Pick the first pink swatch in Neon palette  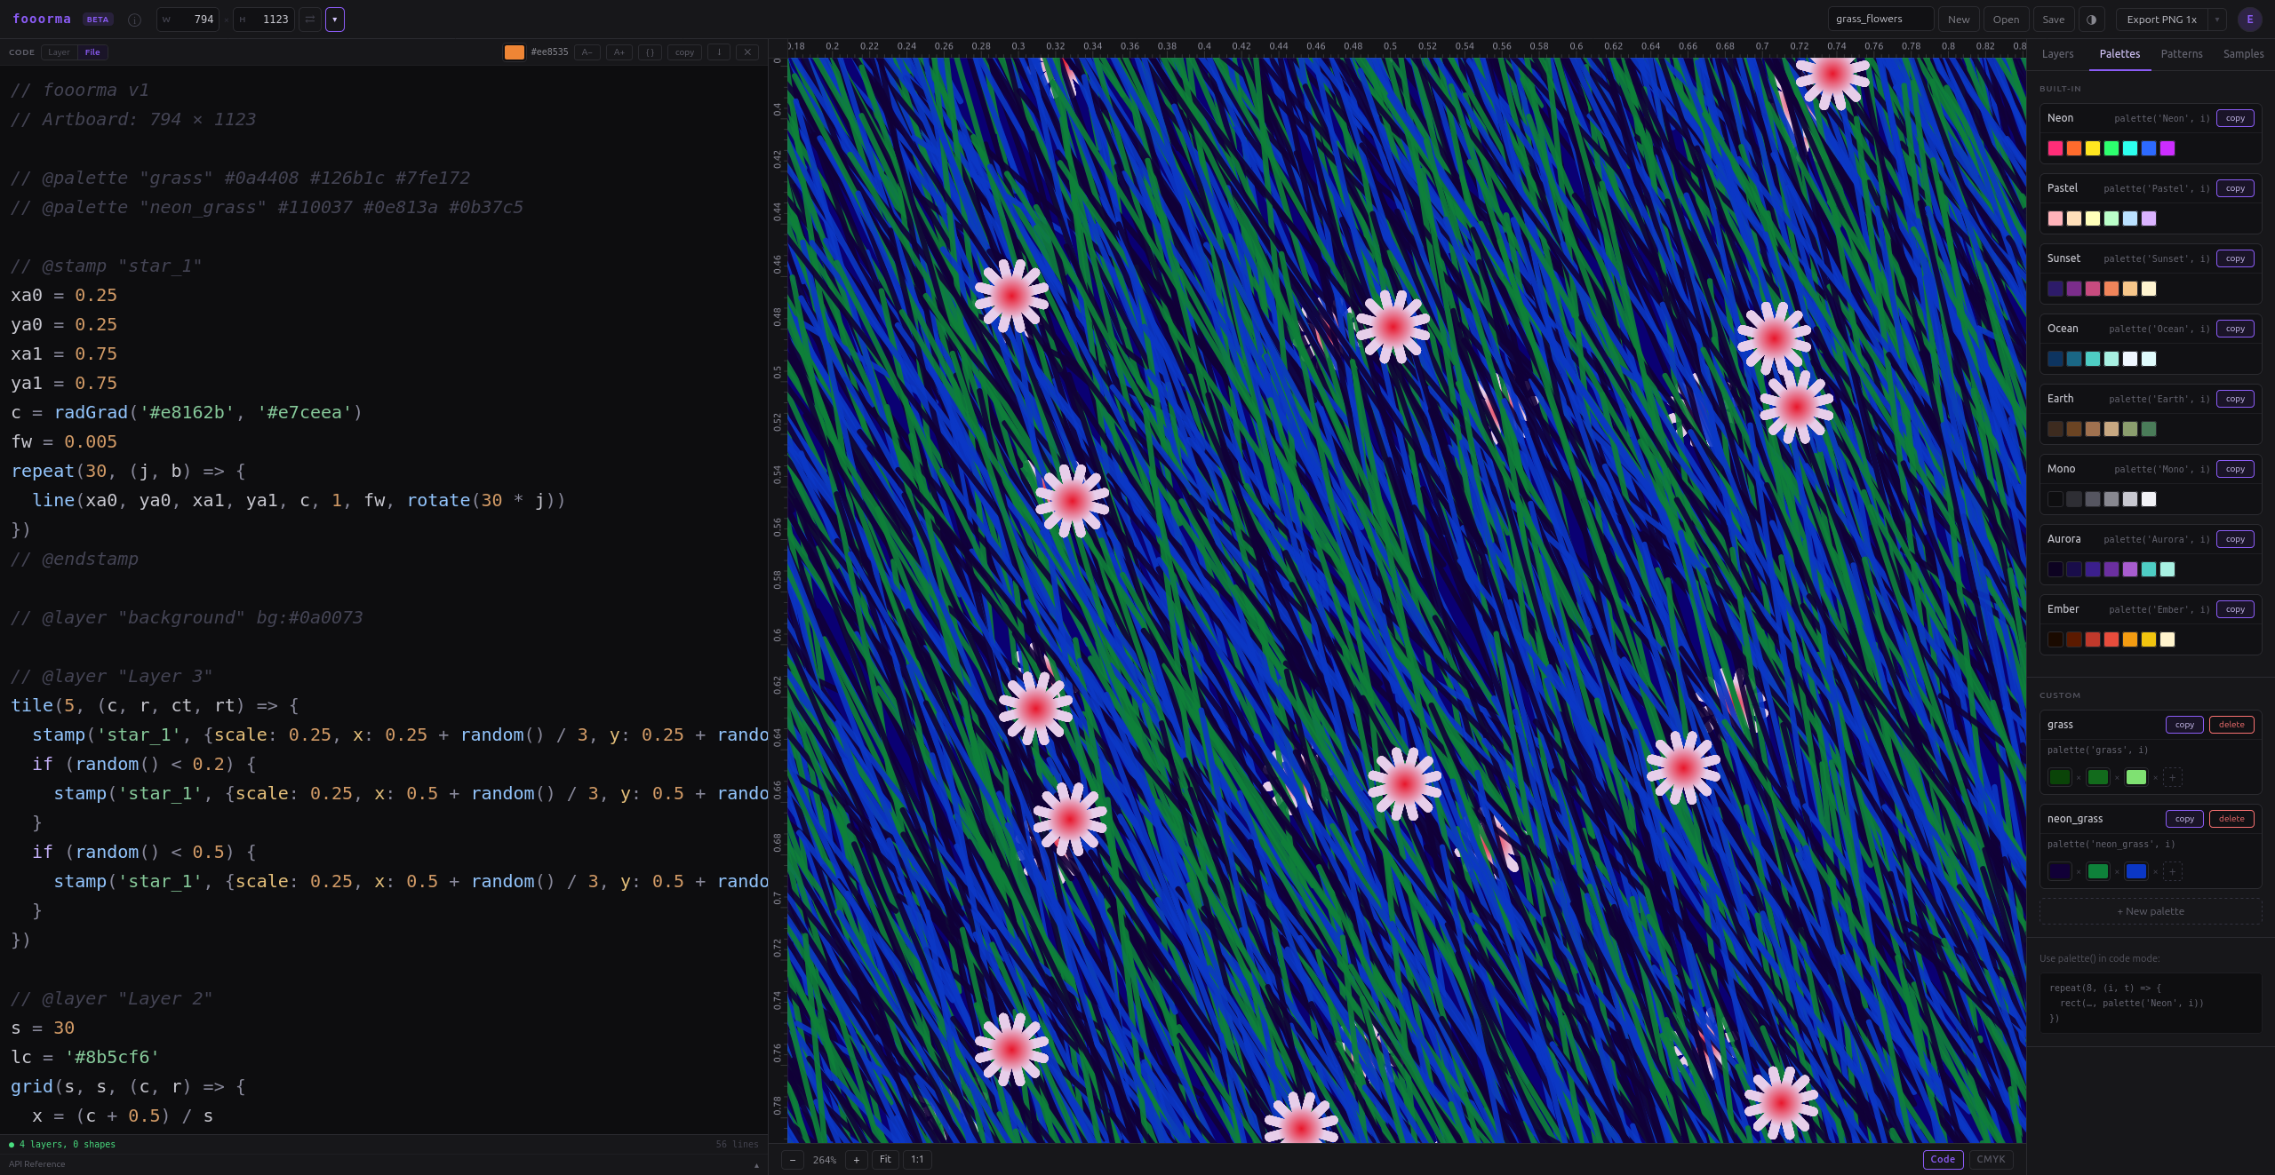pyautogui.click(x=2055, y=148)
